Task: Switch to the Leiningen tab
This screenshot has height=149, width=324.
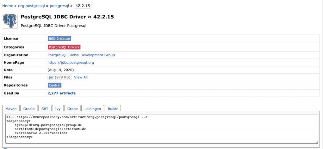Action: tap(93, 109)
